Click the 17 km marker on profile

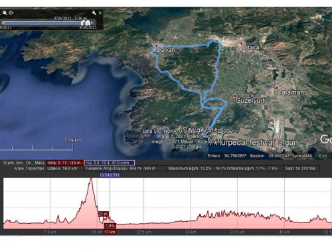tap(110, 232)
